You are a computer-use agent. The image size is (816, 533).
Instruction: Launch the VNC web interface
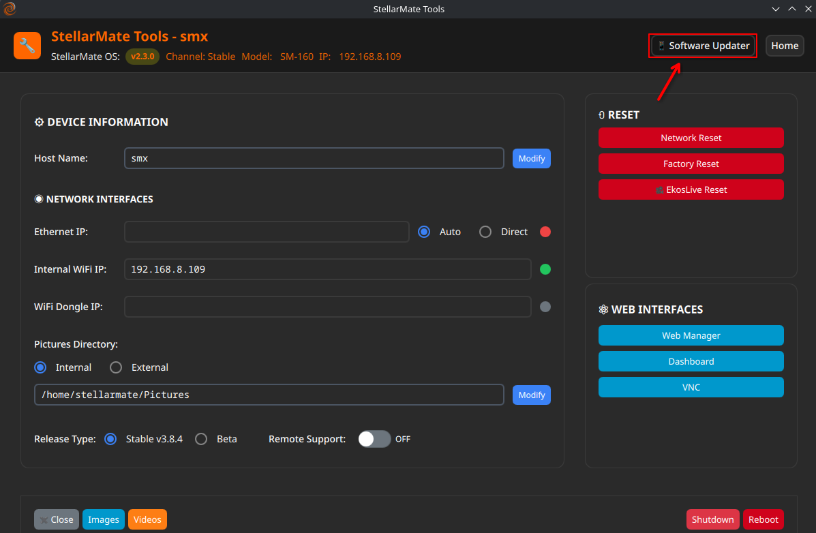point(691,387)
